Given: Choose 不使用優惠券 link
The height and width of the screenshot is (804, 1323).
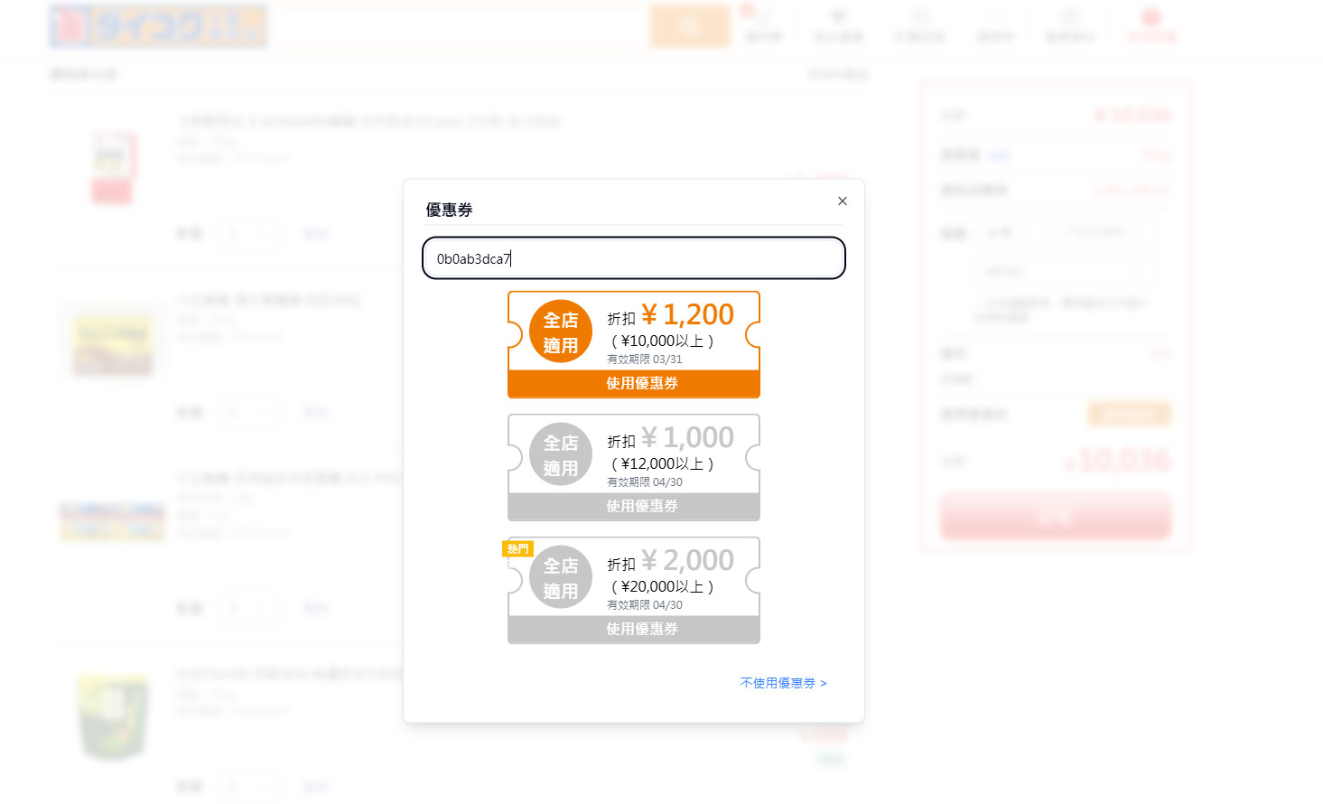Looking at the screenshot, I should pos(782,683).
